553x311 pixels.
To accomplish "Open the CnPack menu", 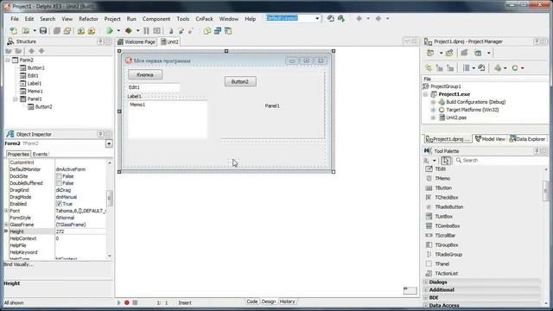I will 204,19.
